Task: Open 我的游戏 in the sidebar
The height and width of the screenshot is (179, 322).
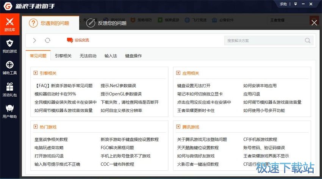Action: (x=9, y=46)
